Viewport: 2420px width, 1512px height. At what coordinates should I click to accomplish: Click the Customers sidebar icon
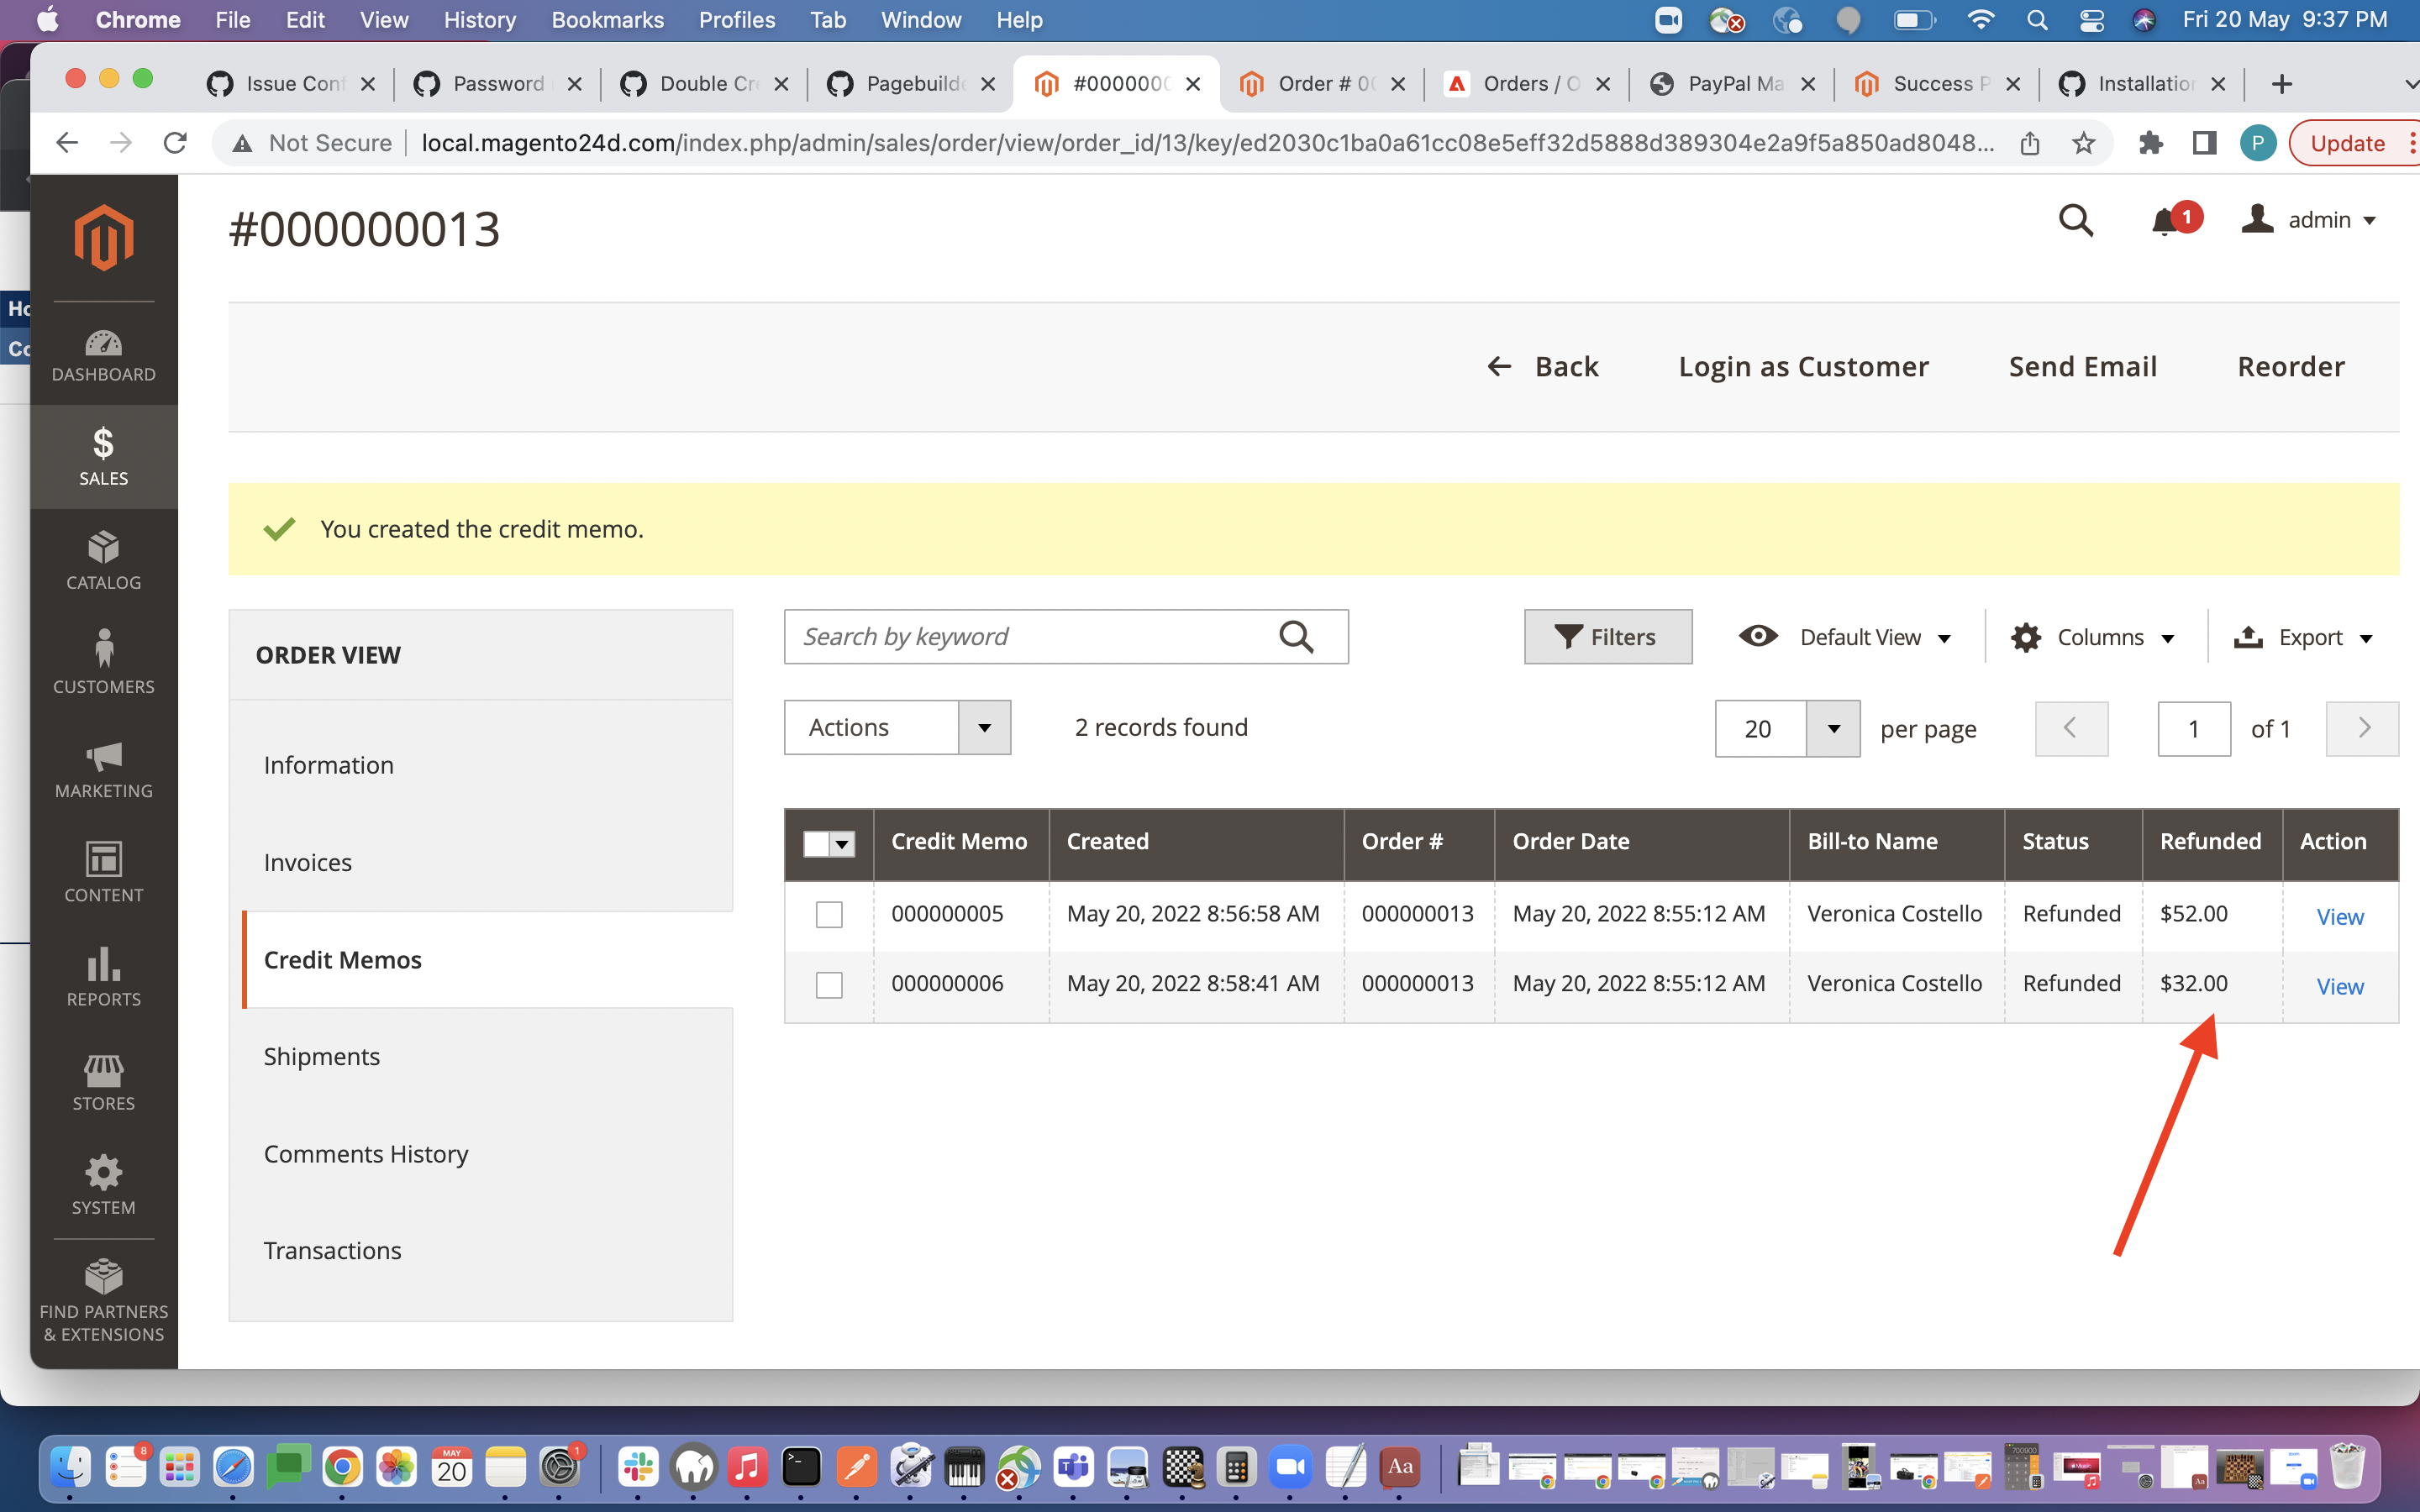pyautogui.click(x=103, y=660)
